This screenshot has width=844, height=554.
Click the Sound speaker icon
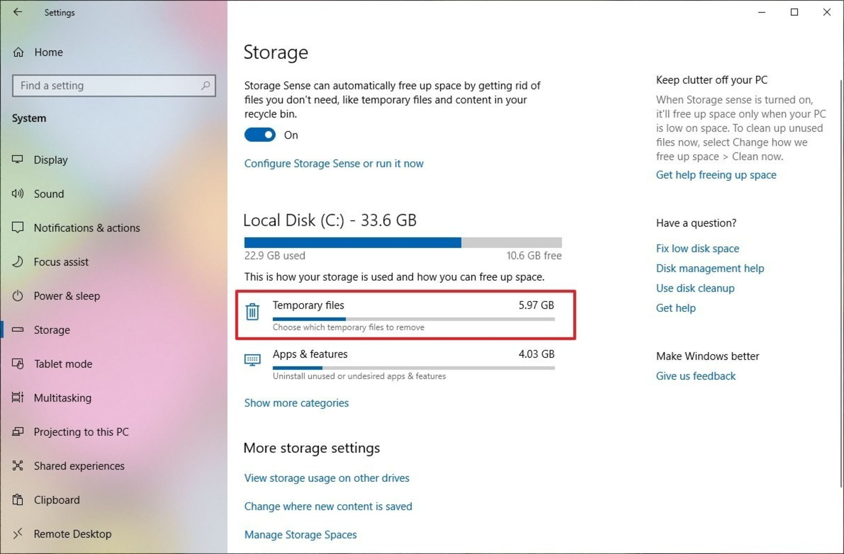point(18,194)
